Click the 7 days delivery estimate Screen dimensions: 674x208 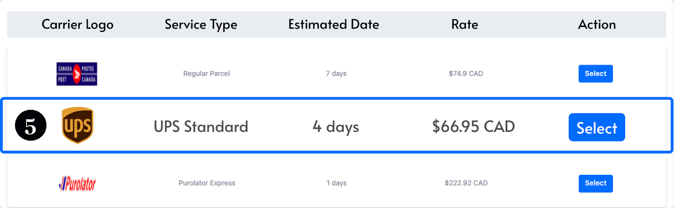pos(336,74)
